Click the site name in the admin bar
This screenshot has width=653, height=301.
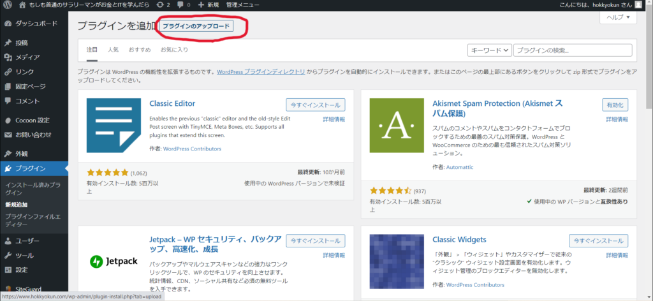click(x=91, y=5)
